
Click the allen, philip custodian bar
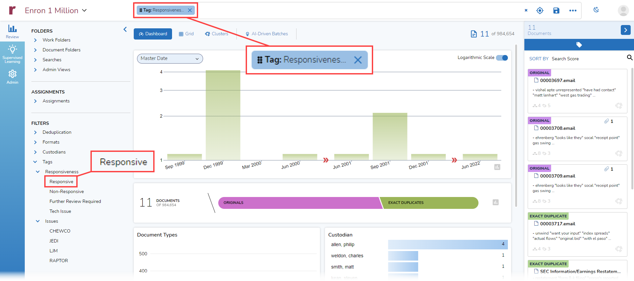(x=448, y=244)
